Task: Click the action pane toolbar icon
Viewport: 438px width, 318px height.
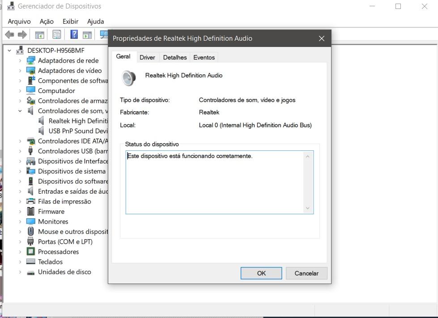Action: (87, 35)
